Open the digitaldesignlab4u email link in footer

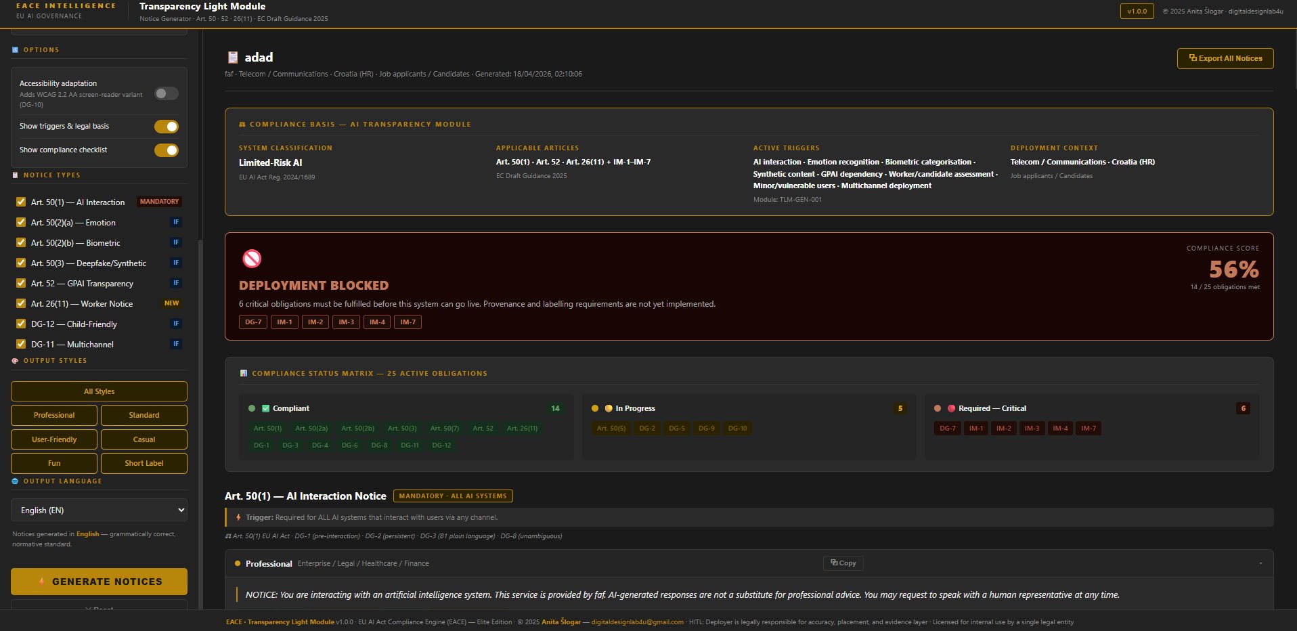pyautogui.click(x=636, y=622)
